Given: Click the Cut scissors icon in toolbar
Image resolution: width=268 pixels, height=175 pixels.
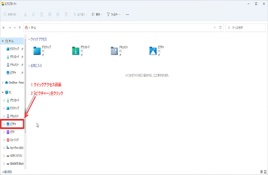Looking at the screenshot, I should tap(25, 14).
